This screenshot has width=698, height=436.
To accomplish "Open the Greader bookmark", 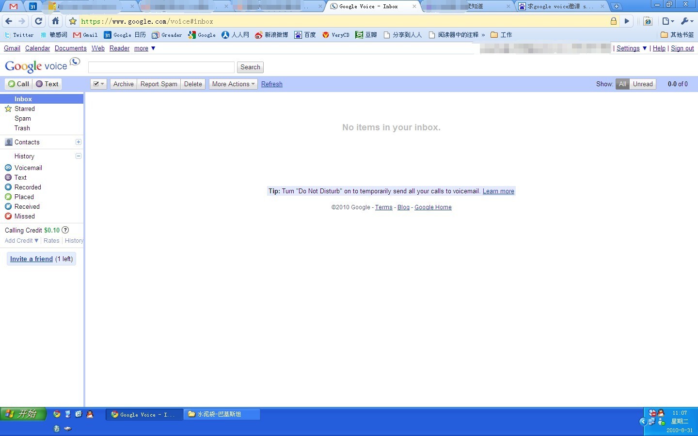I will (167, 35).
